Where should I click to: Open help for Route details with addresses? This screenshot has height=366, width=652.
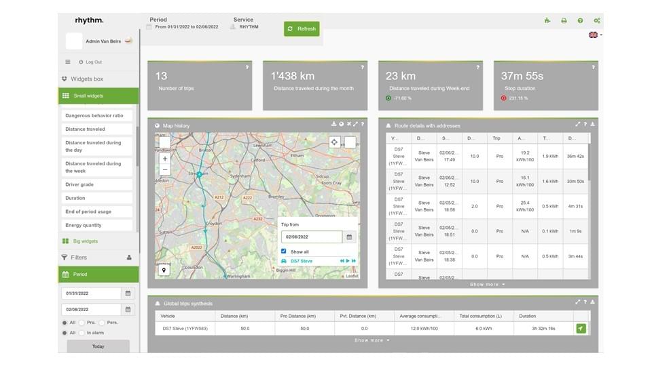pyautogui.click(x=585, y=124)
